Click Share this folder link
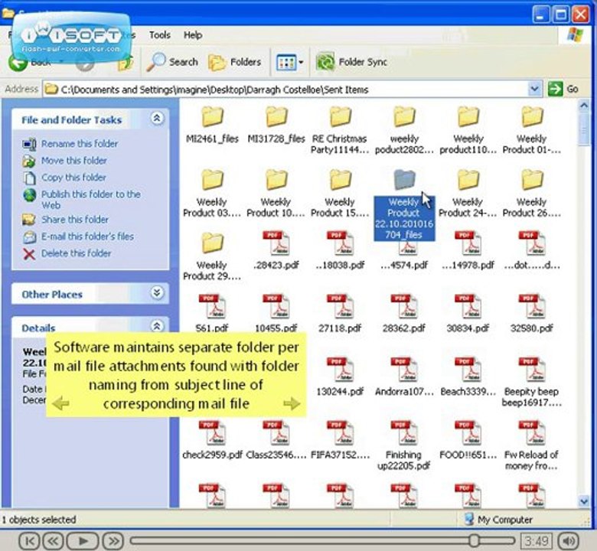Viewport: 597px width, 551px height. click(75, 220)
